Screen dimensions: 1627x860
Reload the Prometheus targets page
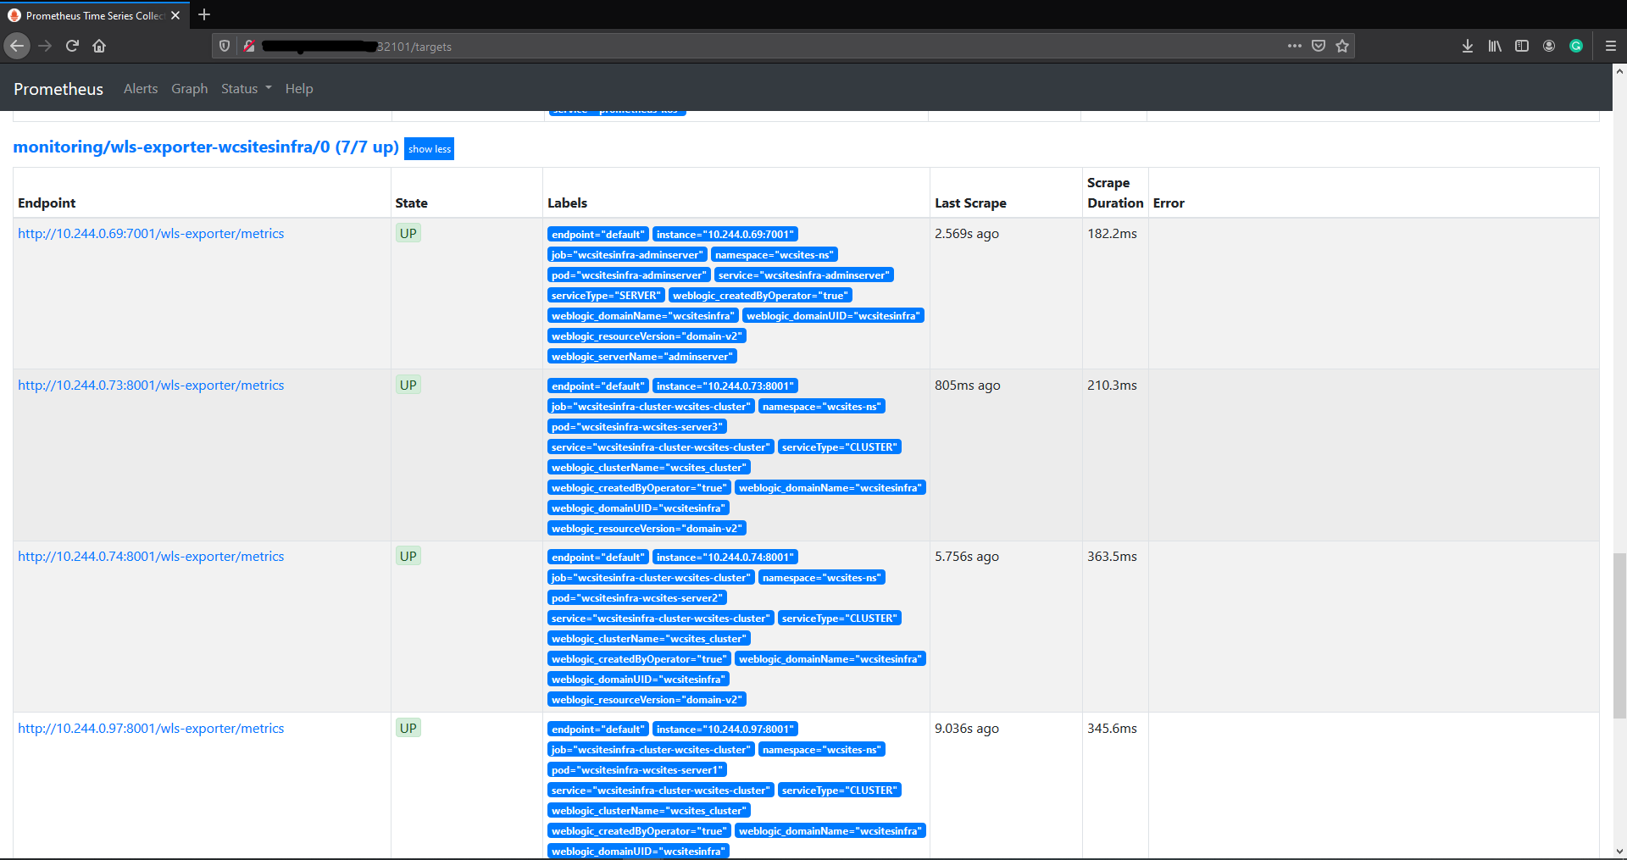(72, 46)
